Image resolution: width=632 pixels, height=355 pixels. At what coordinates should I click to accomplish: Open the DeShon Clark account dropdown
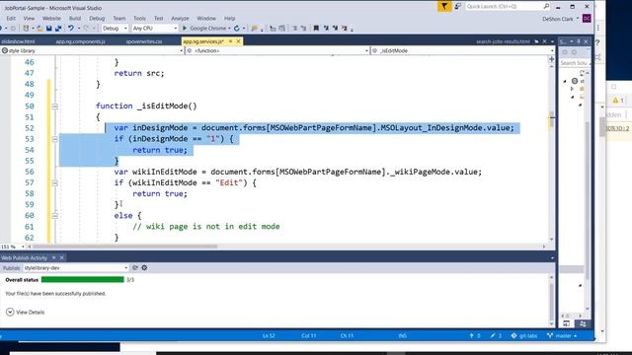[560, 19]
